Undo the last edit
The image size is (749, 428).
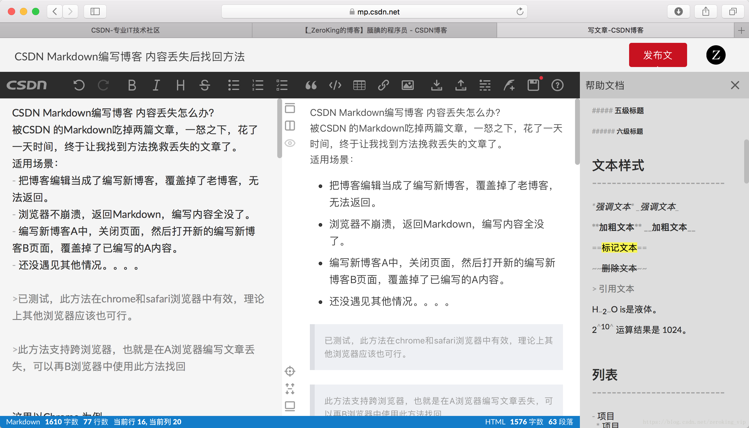tap(79, 85)
